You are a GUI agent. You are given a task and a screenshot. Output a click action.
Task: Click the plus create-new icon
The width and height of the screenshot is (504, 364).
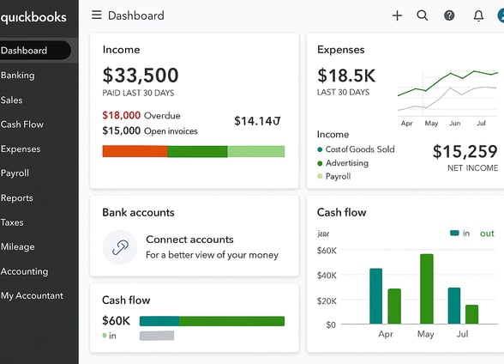tap(398, 15)
